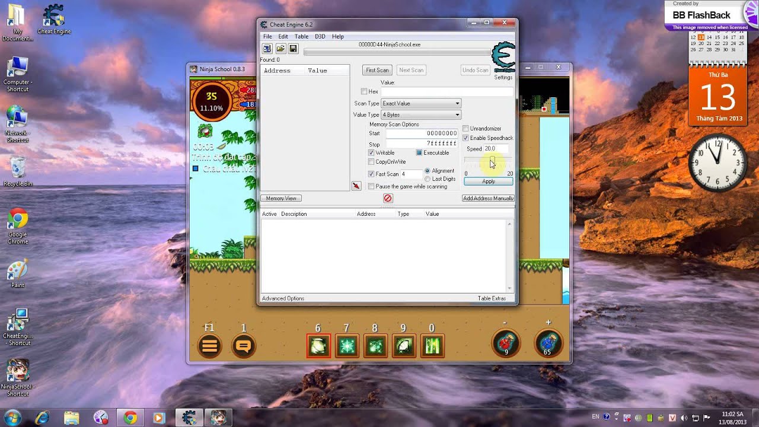
Task: Open the Table menu
Action: tap(301, 37)
